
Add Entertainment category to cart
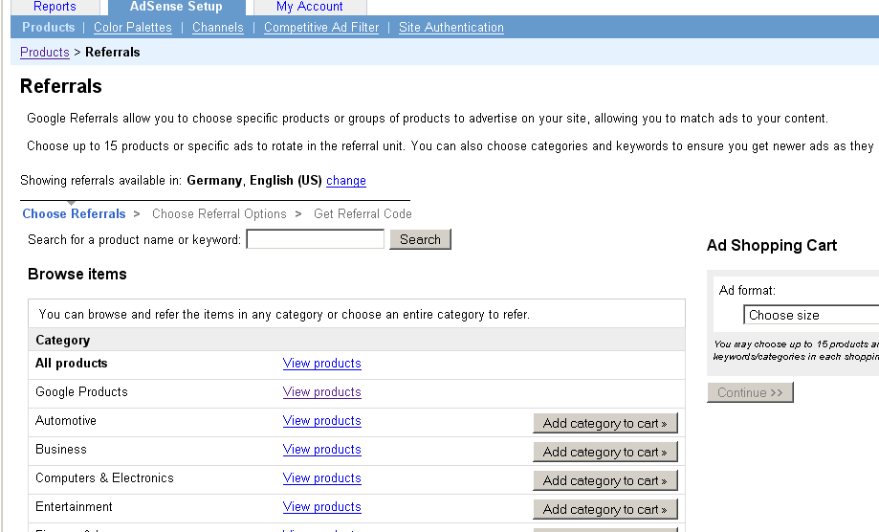coord(605,509)
